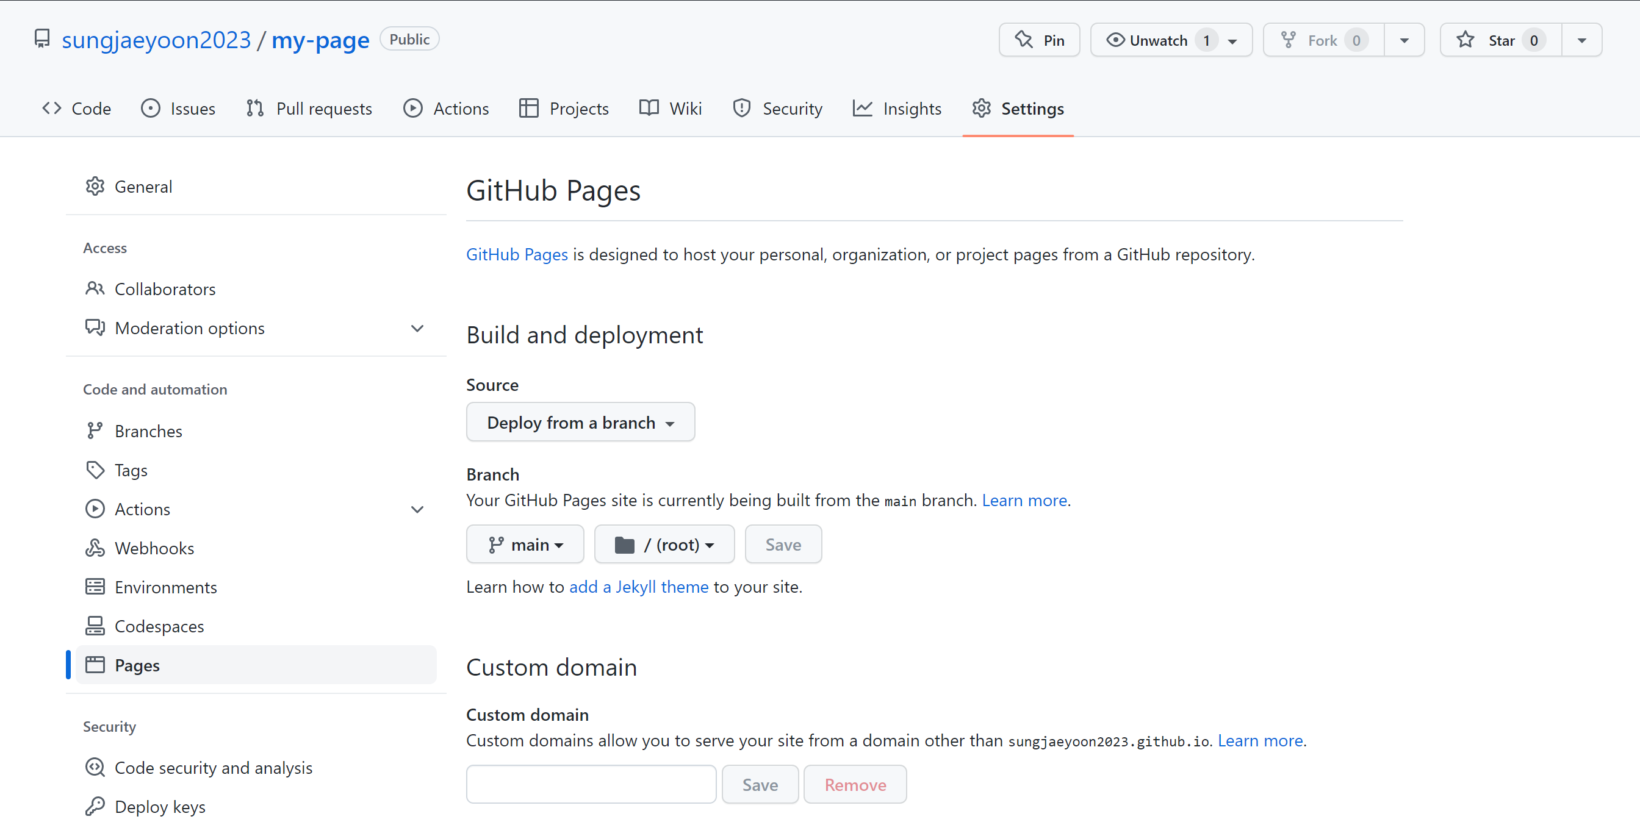Open Collaborators settings in the sidebar

[x=256, y=289]
